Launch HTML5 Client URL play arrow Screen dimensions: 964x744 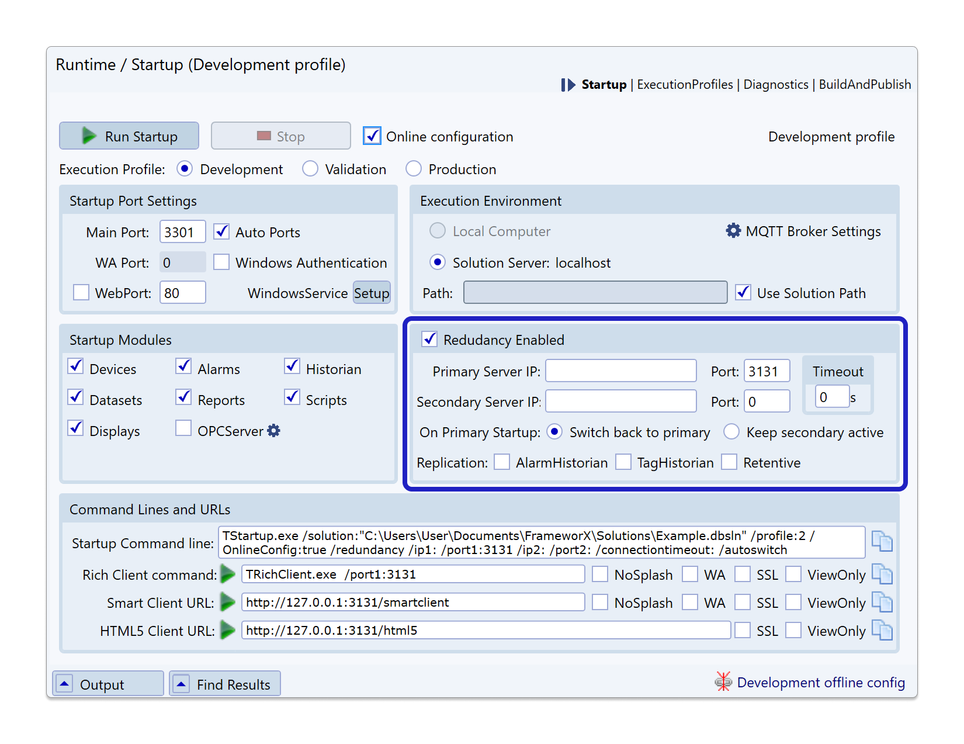point(228,630)
